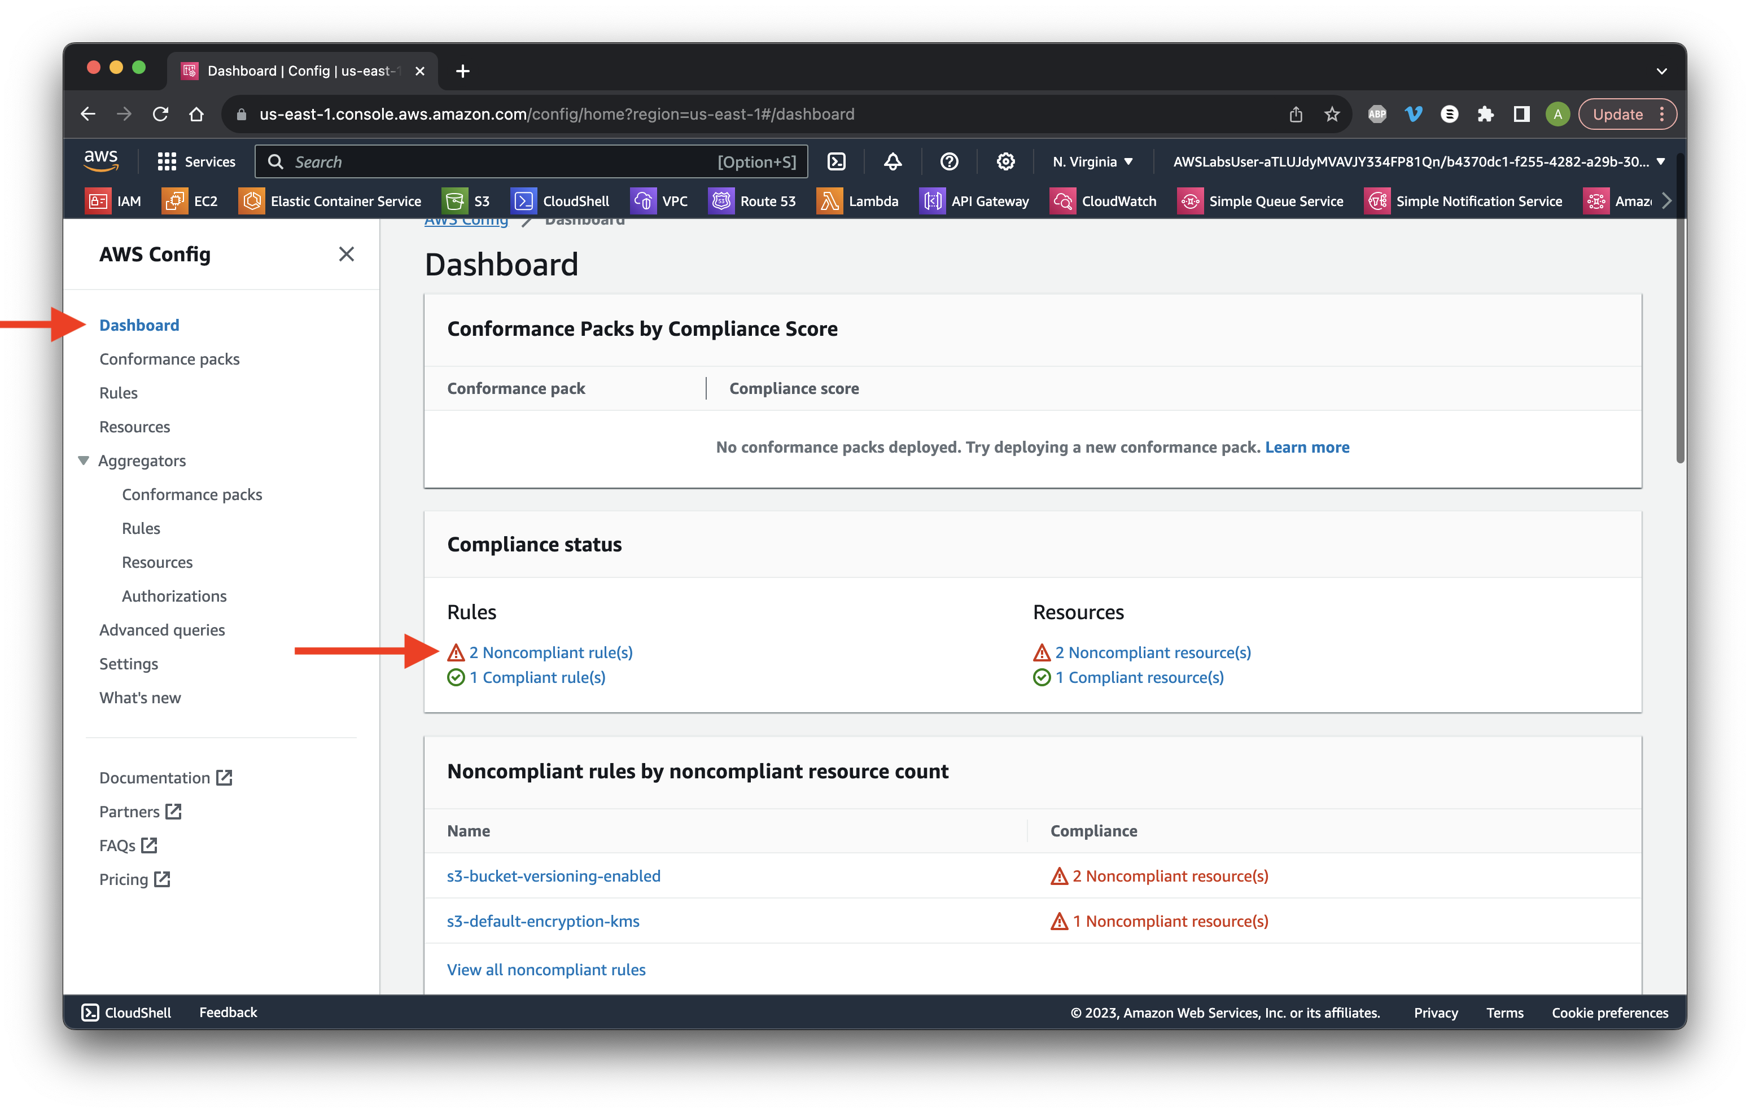Open console settings gear icon

[1005, 161]
